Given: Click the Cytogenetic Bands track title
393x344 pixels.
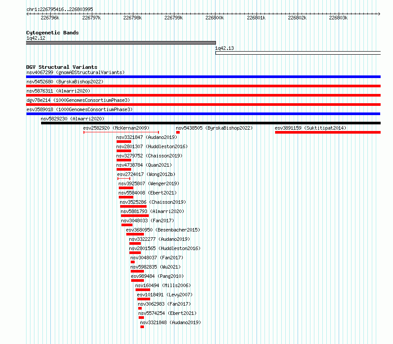Looking at the screenshot, I should pyautogui.click(x=53, y=33).
